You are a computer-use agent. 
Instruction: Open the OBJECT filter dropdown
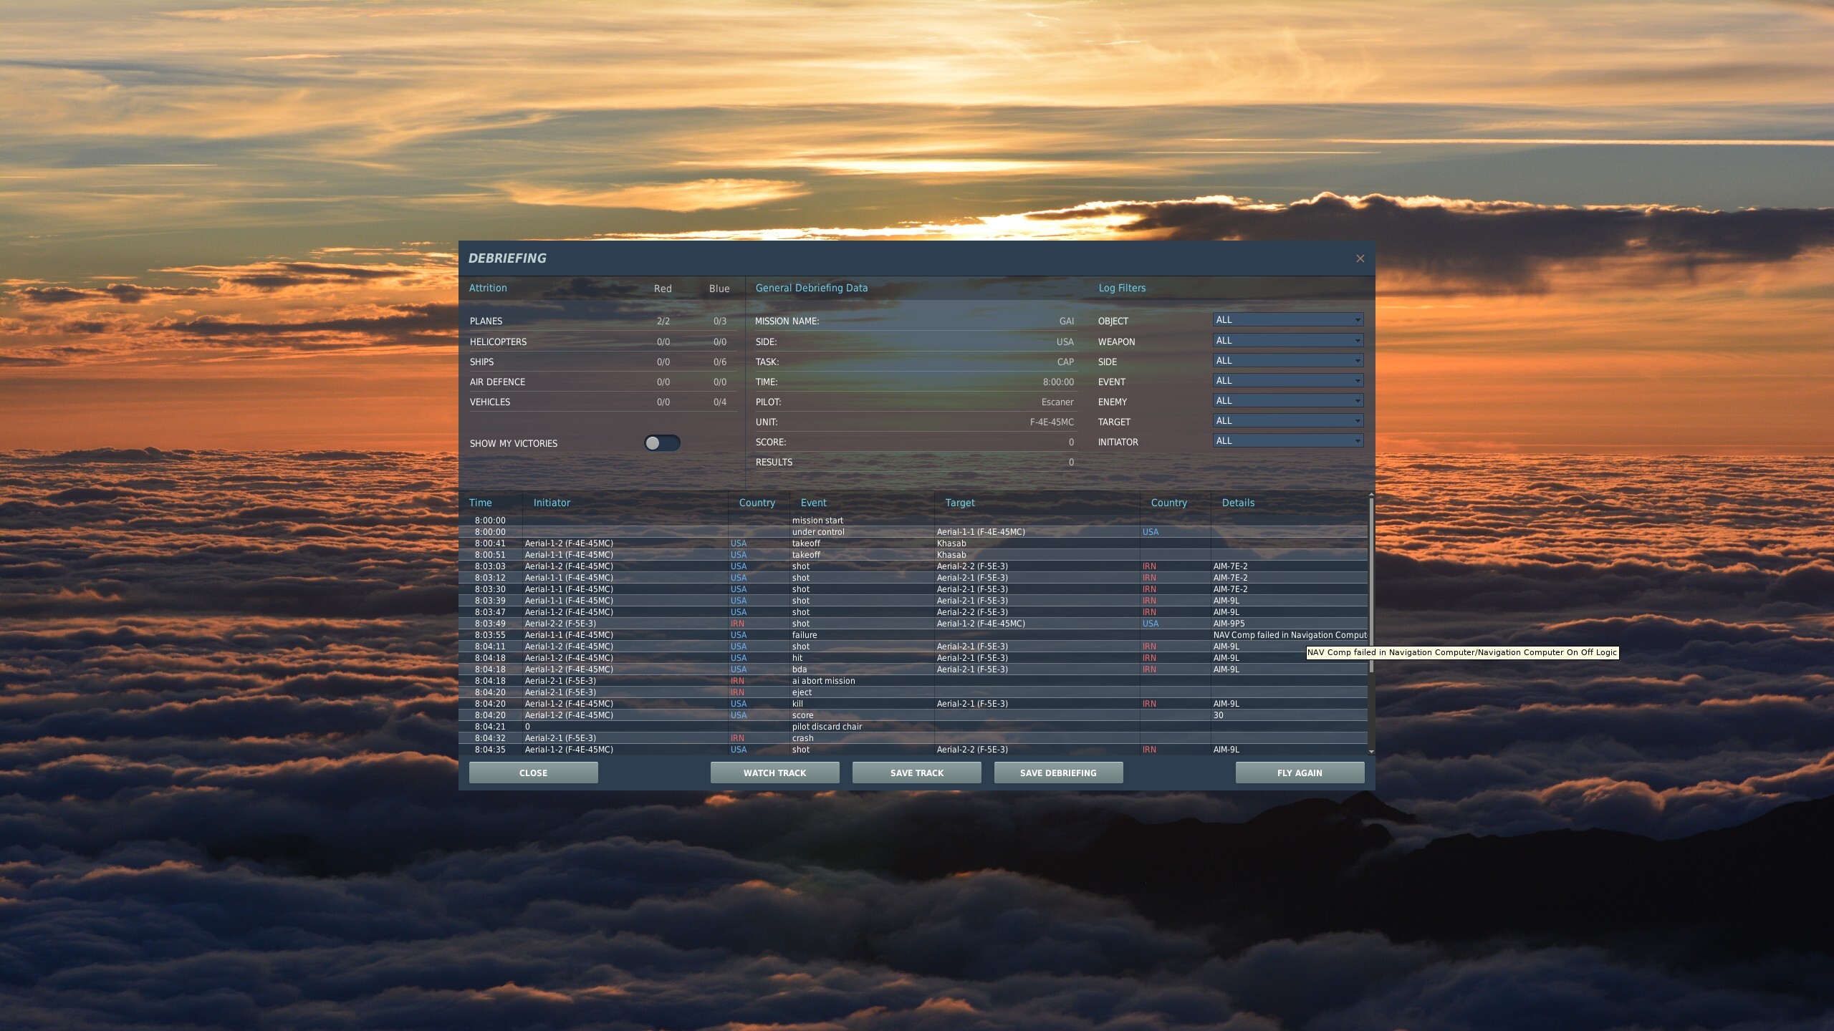click(x=1288, y=320)
